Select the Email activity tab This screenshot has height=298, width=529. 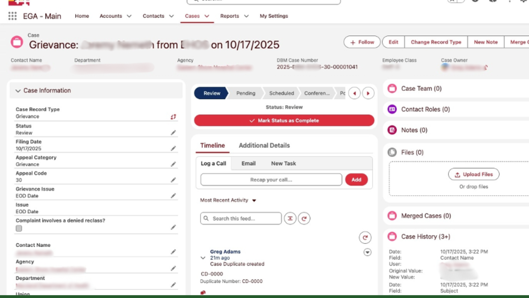click(x=248, y=163)
